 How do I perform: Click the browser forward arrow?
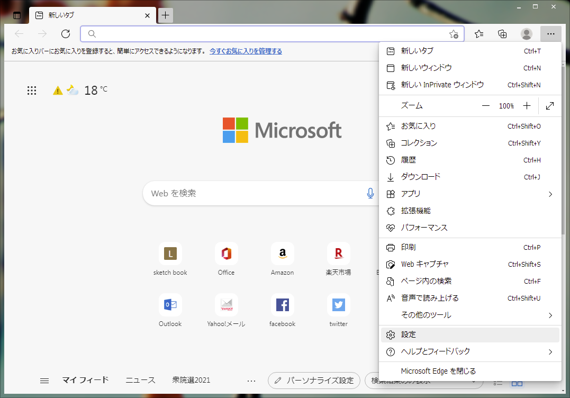tap(42, 34)
